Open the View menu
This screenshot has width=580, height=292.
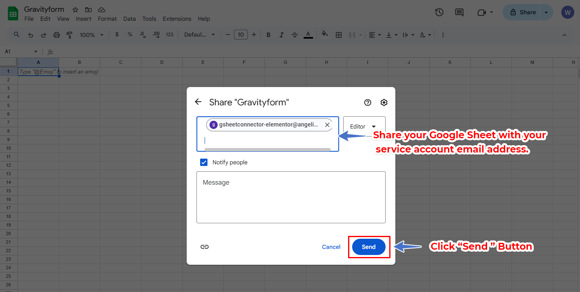coord(63,19)
